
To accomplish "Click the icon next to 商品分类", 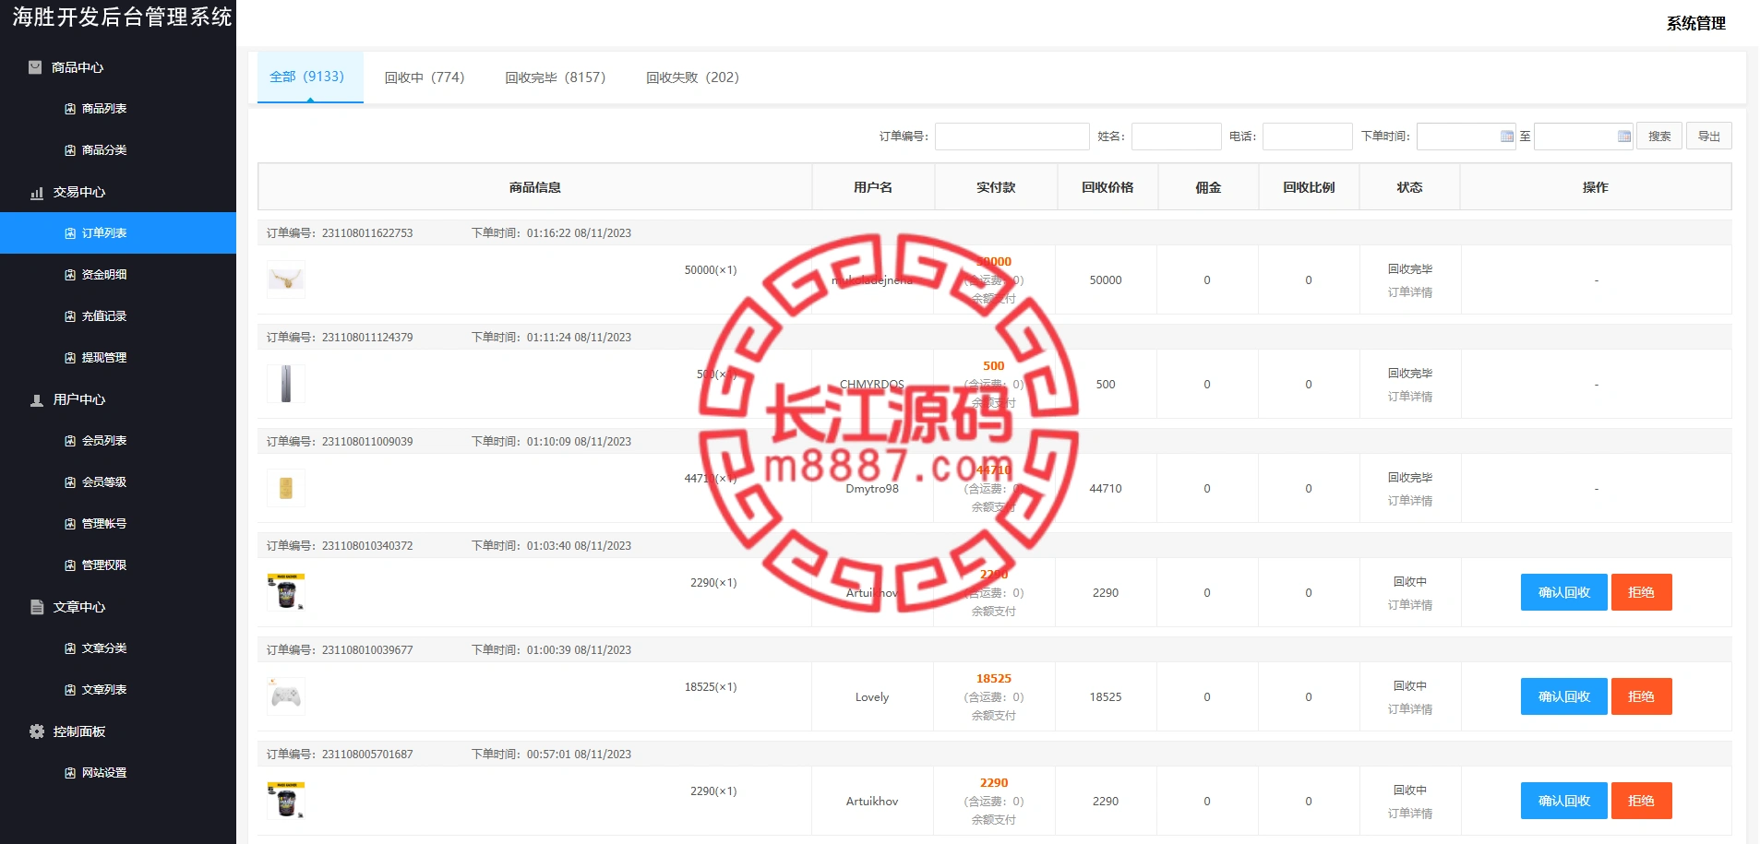I will [70, 150].
